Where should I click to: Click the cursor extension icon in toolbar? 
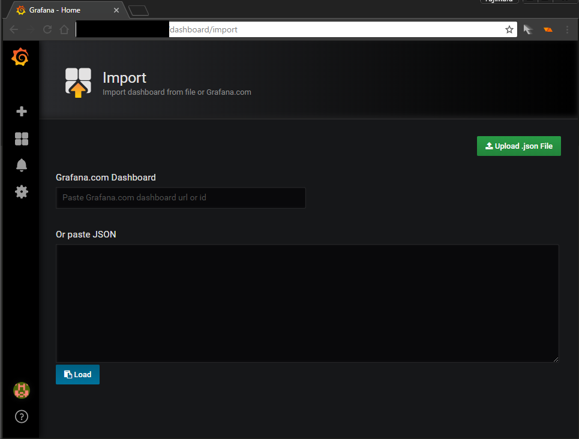pos(528,29)
